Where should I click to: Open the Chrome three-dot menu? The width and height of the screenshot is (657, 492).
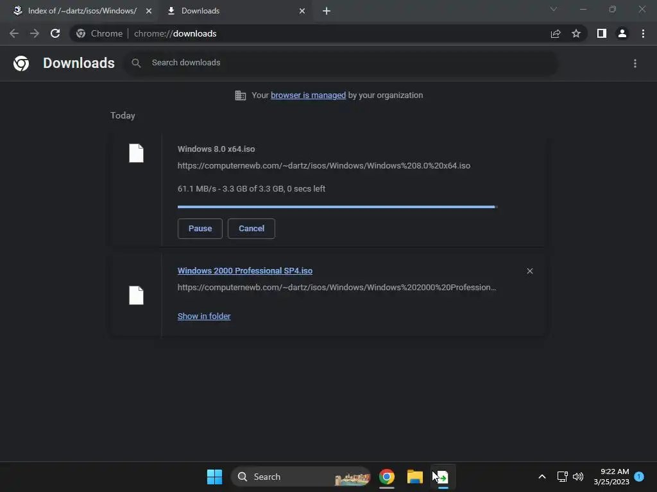643,33
